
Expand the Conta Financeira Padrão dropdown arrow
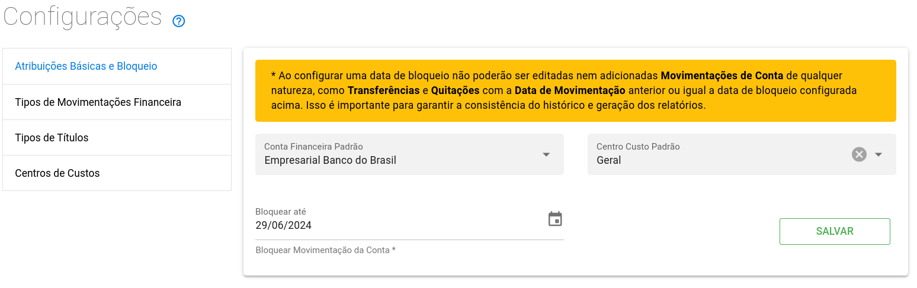click(546, 154)
